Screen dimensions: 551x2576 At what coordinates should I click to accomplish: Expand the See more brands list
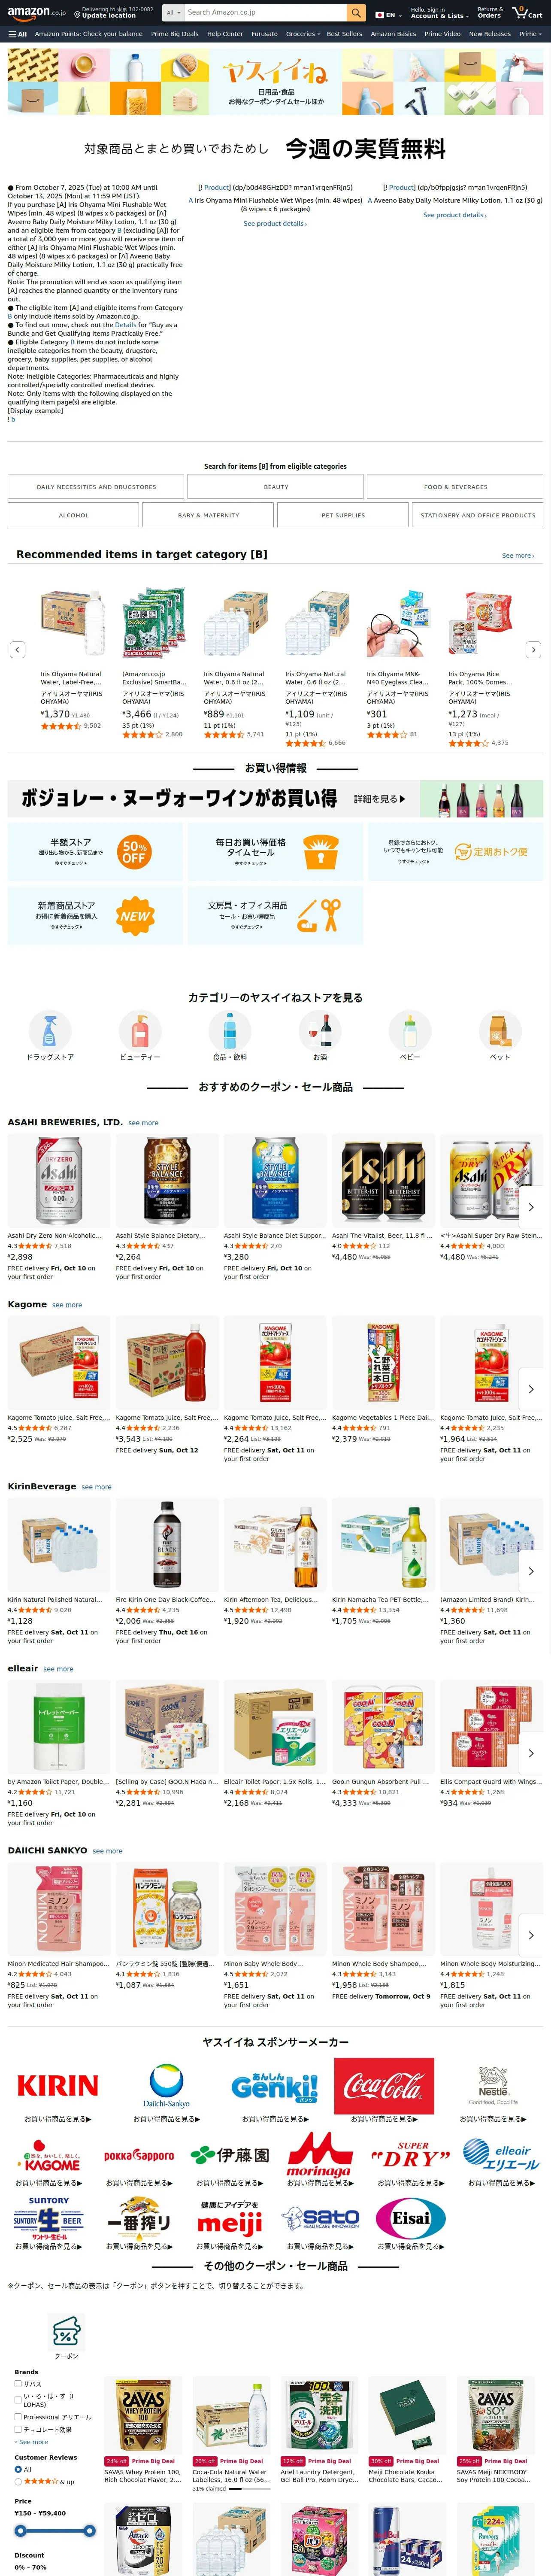32,2442
